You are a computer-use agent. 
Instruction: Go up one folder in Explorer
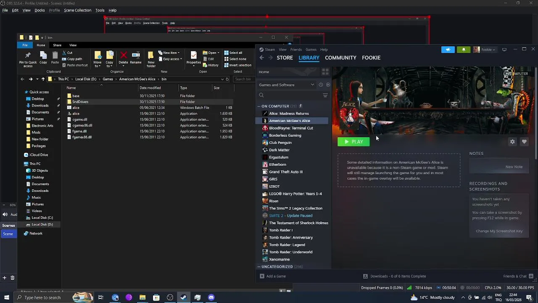[x=43, y=79]
